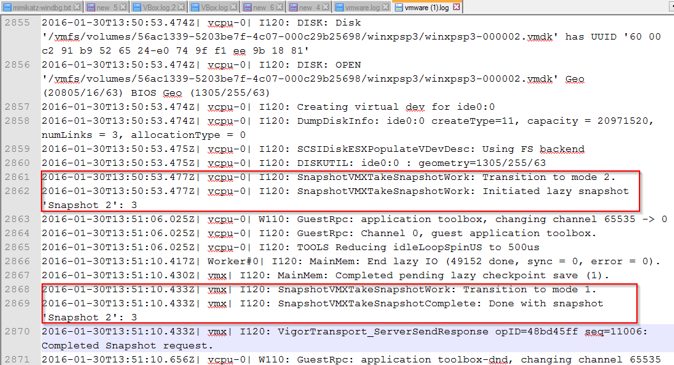Close the mimikatz-windbg.txt tab

coord(77,8)
